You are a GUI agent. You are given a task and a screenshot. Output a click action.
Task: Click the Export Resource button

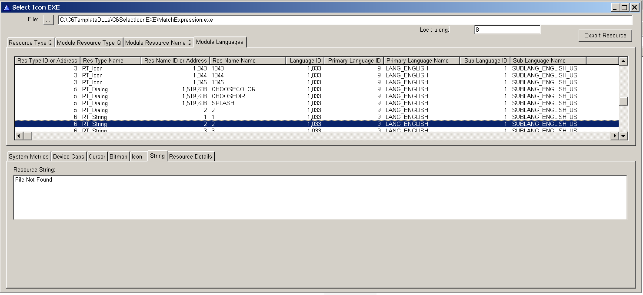(605, 36)
